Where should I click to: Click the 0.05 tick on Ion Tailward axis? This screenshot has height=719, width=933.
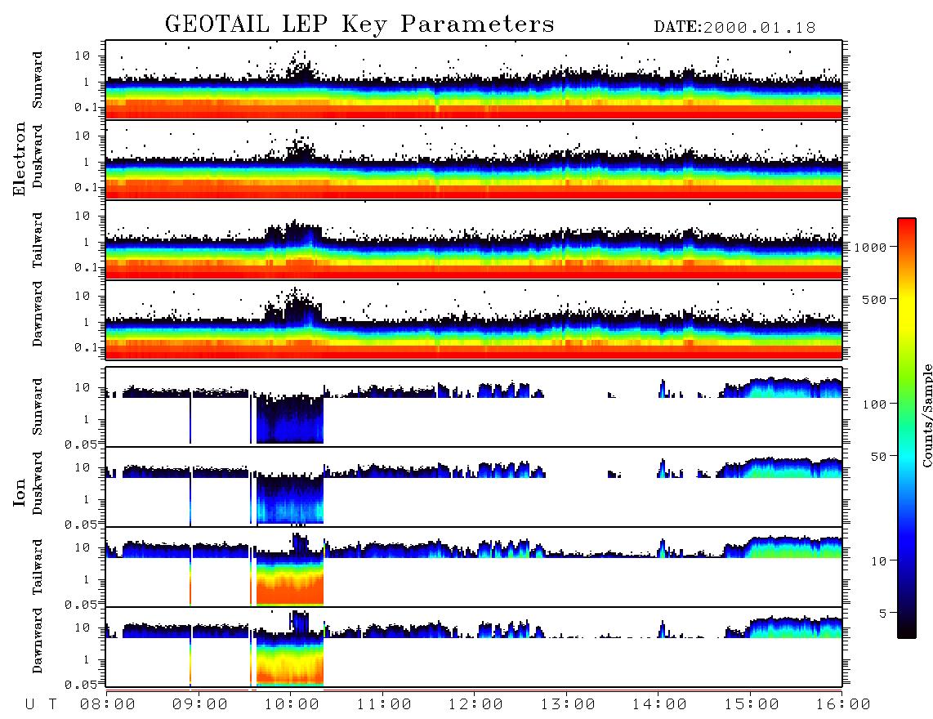coord(80,604)
